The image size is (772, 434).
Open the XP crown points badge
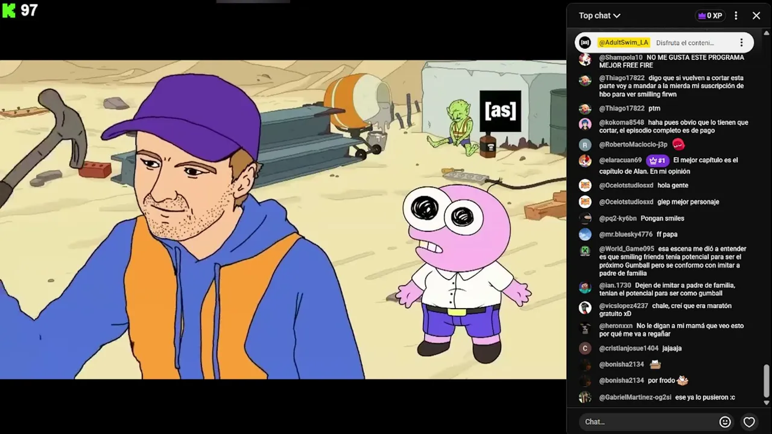tap(710, 16)
